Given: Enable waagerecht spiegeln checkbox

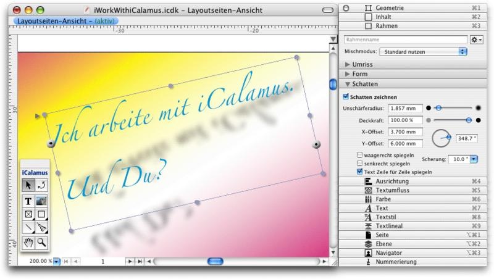Looking at the screenshot, I should [360, 155].
